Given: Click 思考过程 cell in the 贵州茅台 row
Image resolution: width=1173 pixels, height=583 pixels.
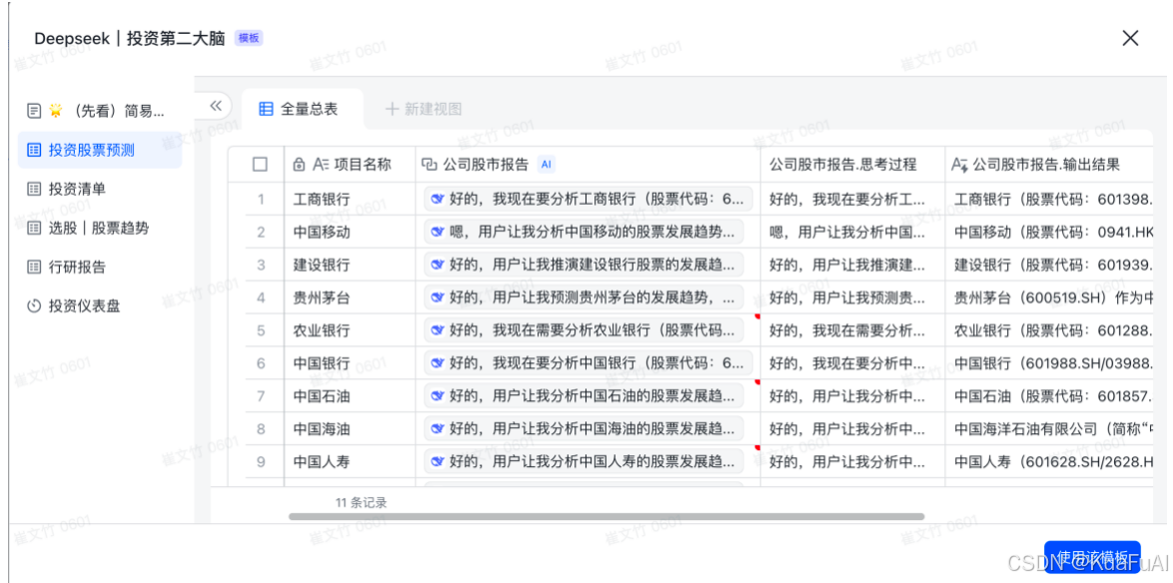Looking at the screenshot, I should pyautogui.click(x=853, y=297).
